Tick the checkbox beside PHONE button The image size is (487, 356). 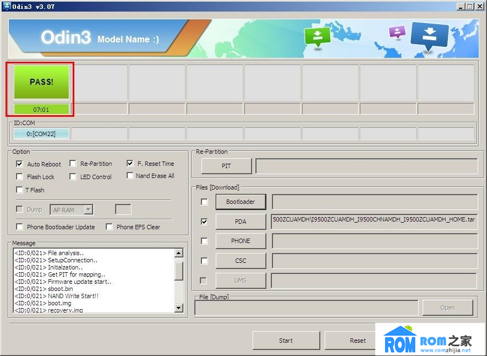pyautogui.click(x=204, y=241)
